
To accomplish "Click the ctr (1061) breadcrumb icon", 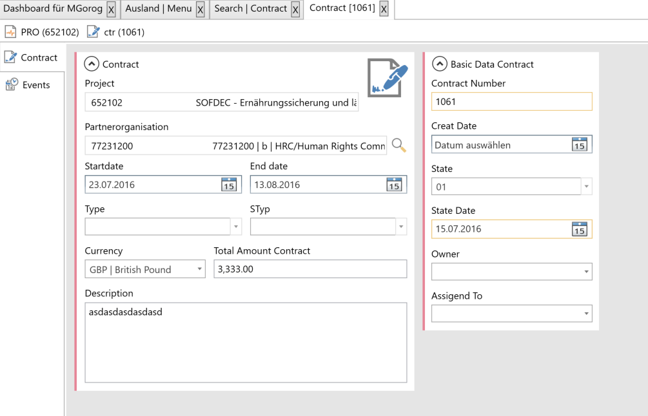I will [93, 32].
